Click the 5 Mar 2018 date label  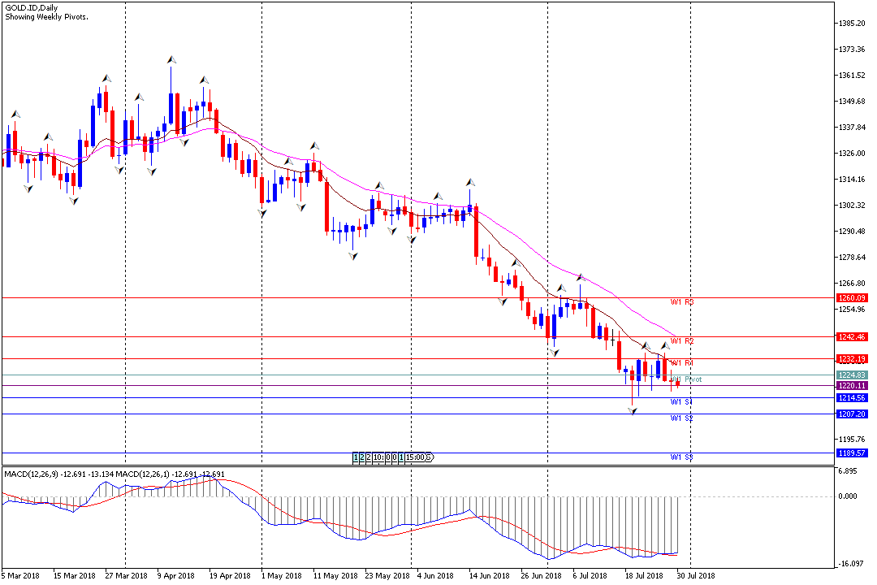[x=20, y=576]
